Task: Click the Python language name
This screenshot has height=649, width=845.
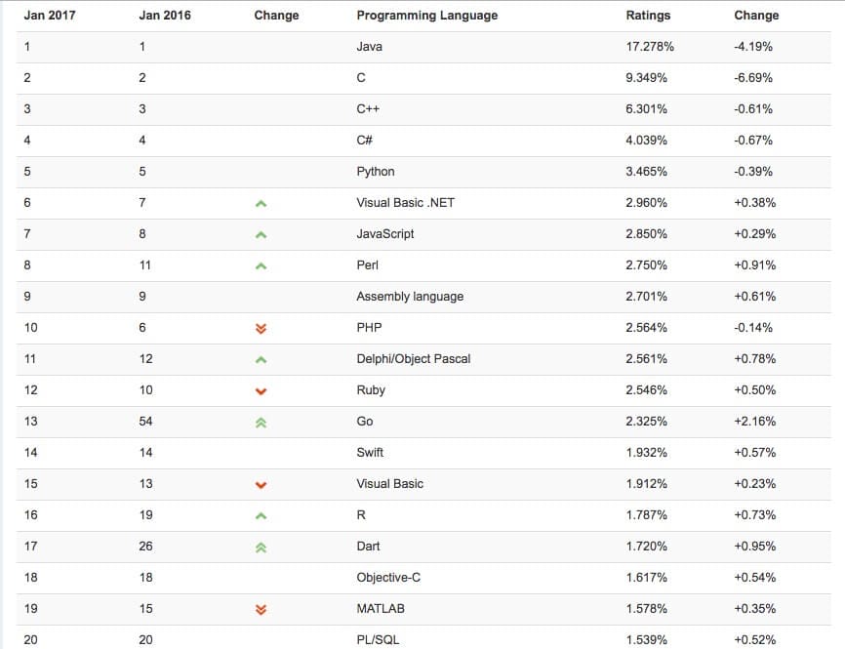Action: coord(376,172)
